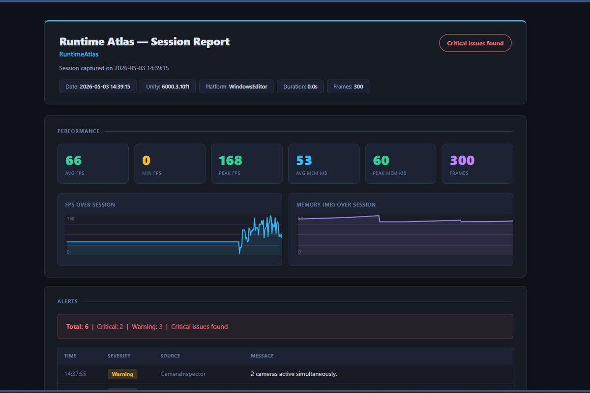The image size is (590, 393).
Task: Click the 66 AVG FPS card
Action: point(93,164)
